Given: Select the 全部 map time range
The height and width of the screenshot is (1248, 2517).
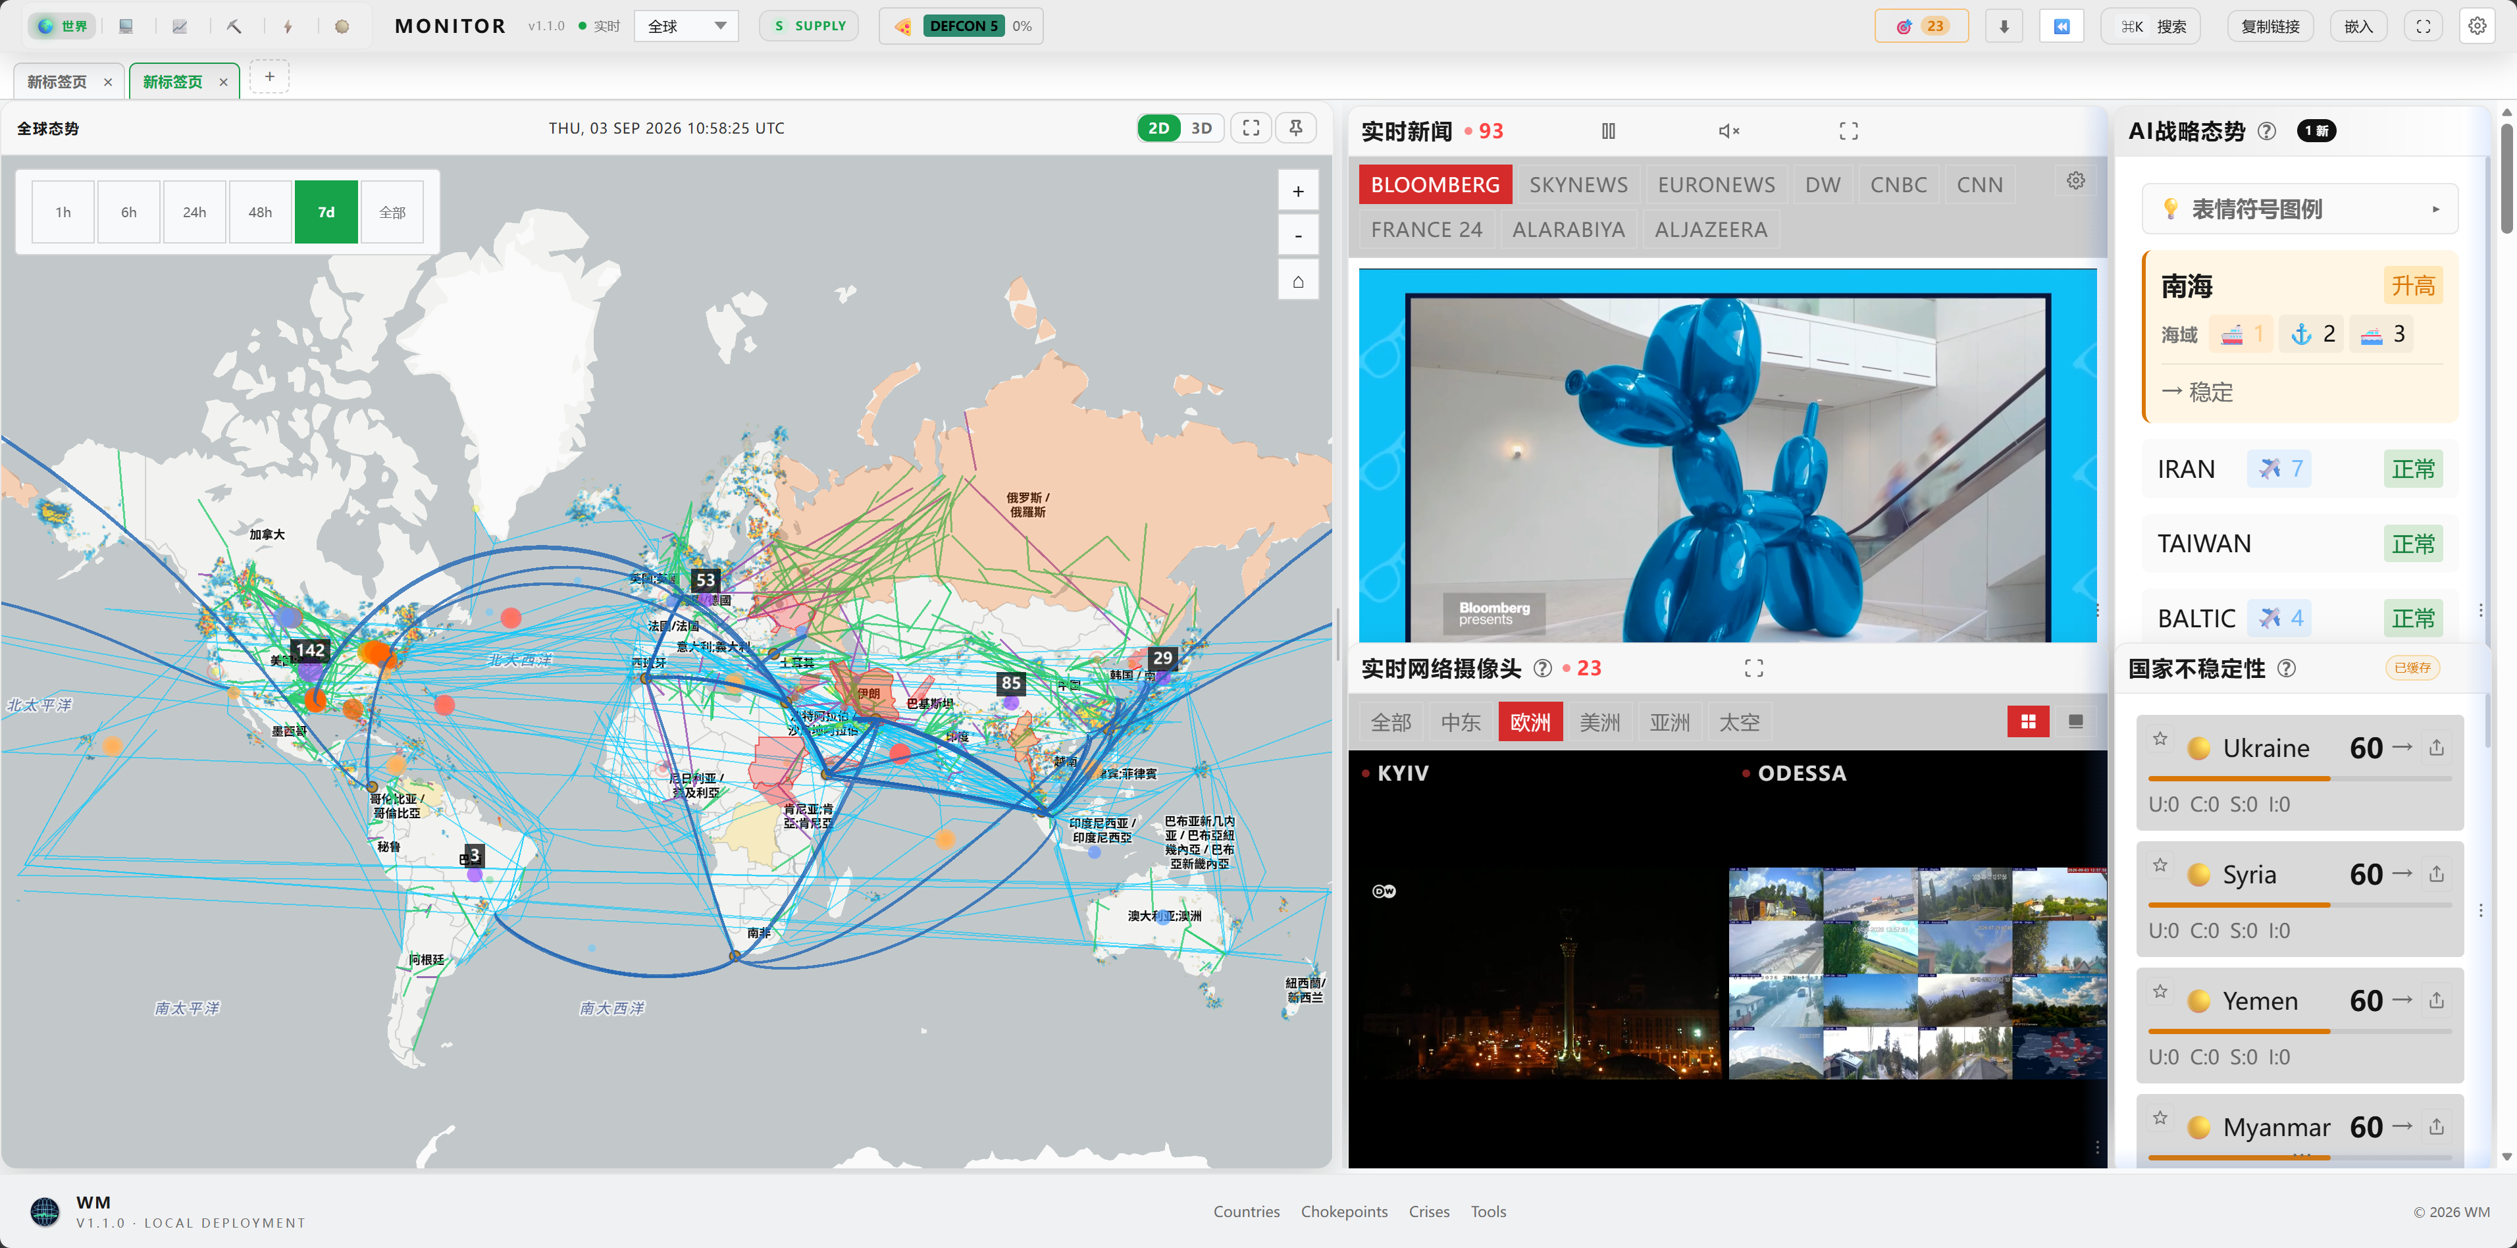Looking at the screenshot, I should click(x=392, y=212).
